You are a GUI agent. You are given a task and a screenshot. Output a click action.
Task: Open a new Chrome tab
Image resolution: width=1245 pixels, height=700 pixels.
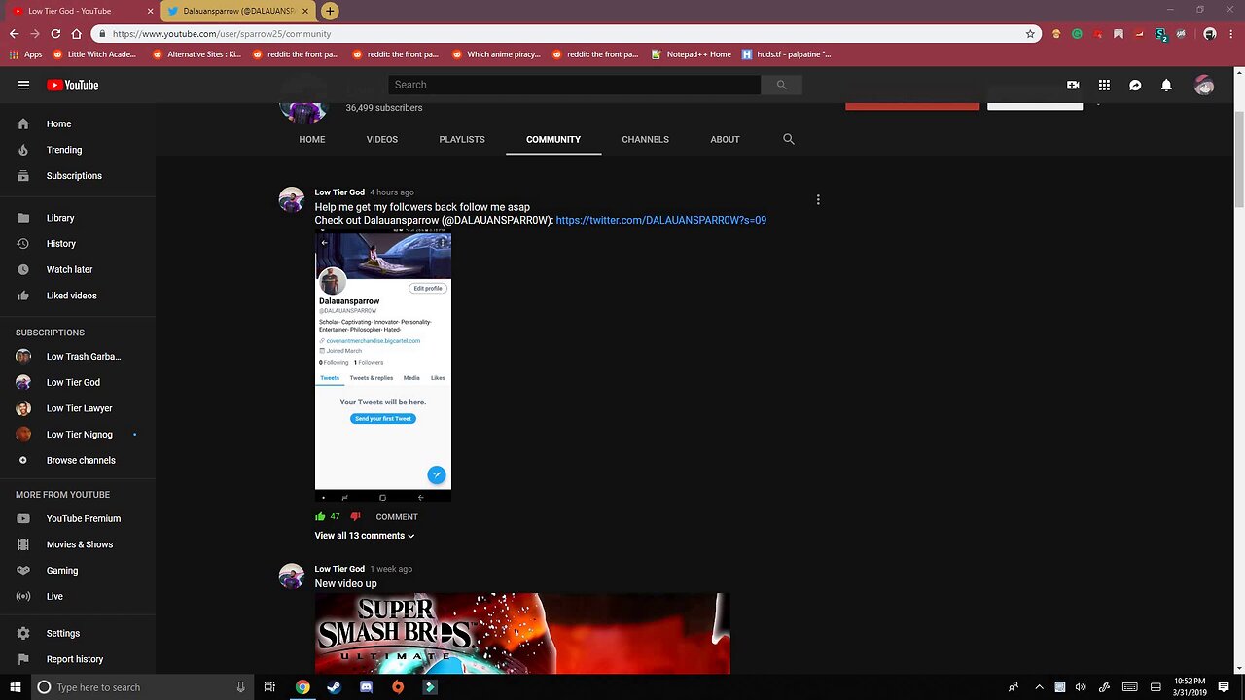click(330, 11)
